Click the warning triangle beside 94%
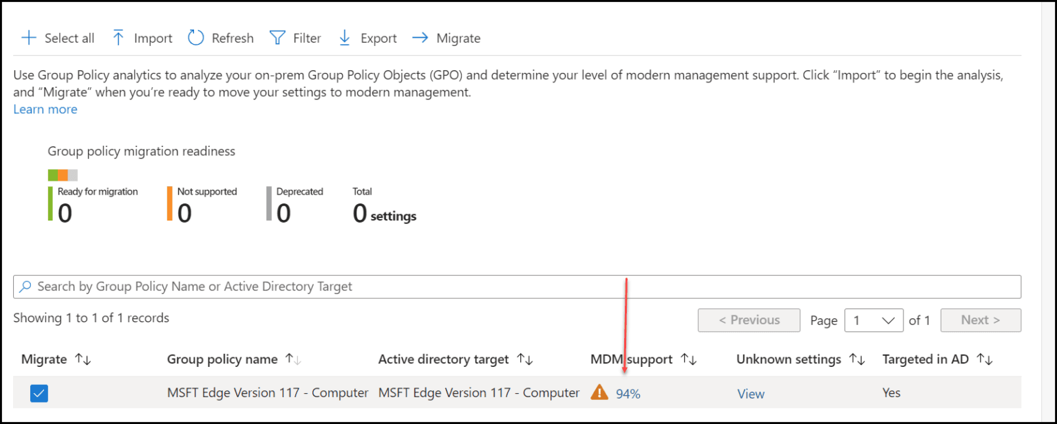Image resolution: width=1057 pixels, height=424 pixels. click(x=599, y=392)
